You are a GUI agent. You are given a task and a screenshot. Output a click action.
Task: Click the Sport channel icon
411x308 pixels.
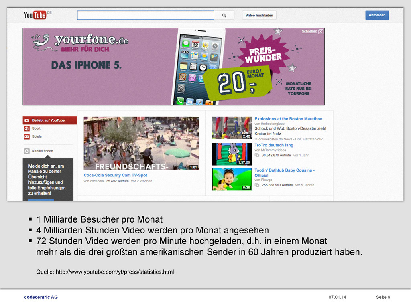pos(27,128)
